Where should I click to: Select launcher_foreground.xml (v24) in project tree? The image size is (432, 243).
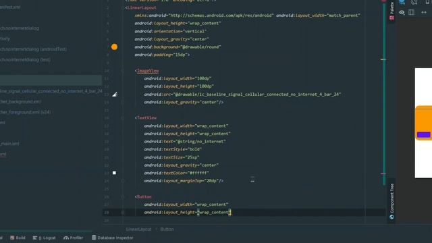26,112
